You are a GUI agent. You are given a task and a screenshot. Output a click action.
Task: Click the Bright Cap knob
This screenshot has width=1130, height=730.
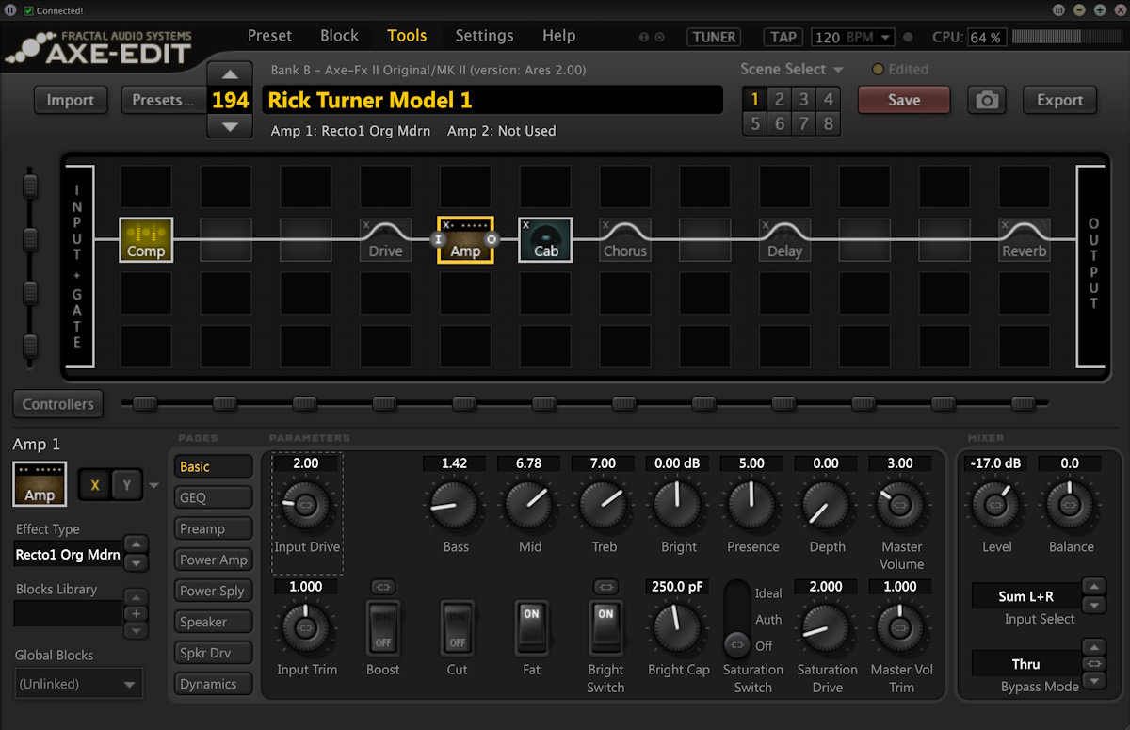678,628
